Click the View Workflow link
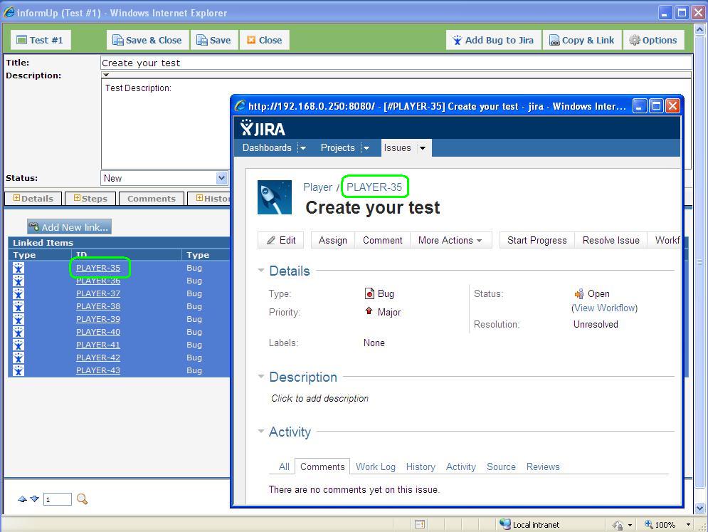Screen dimensions: 708x532 [x=605, y=308]
